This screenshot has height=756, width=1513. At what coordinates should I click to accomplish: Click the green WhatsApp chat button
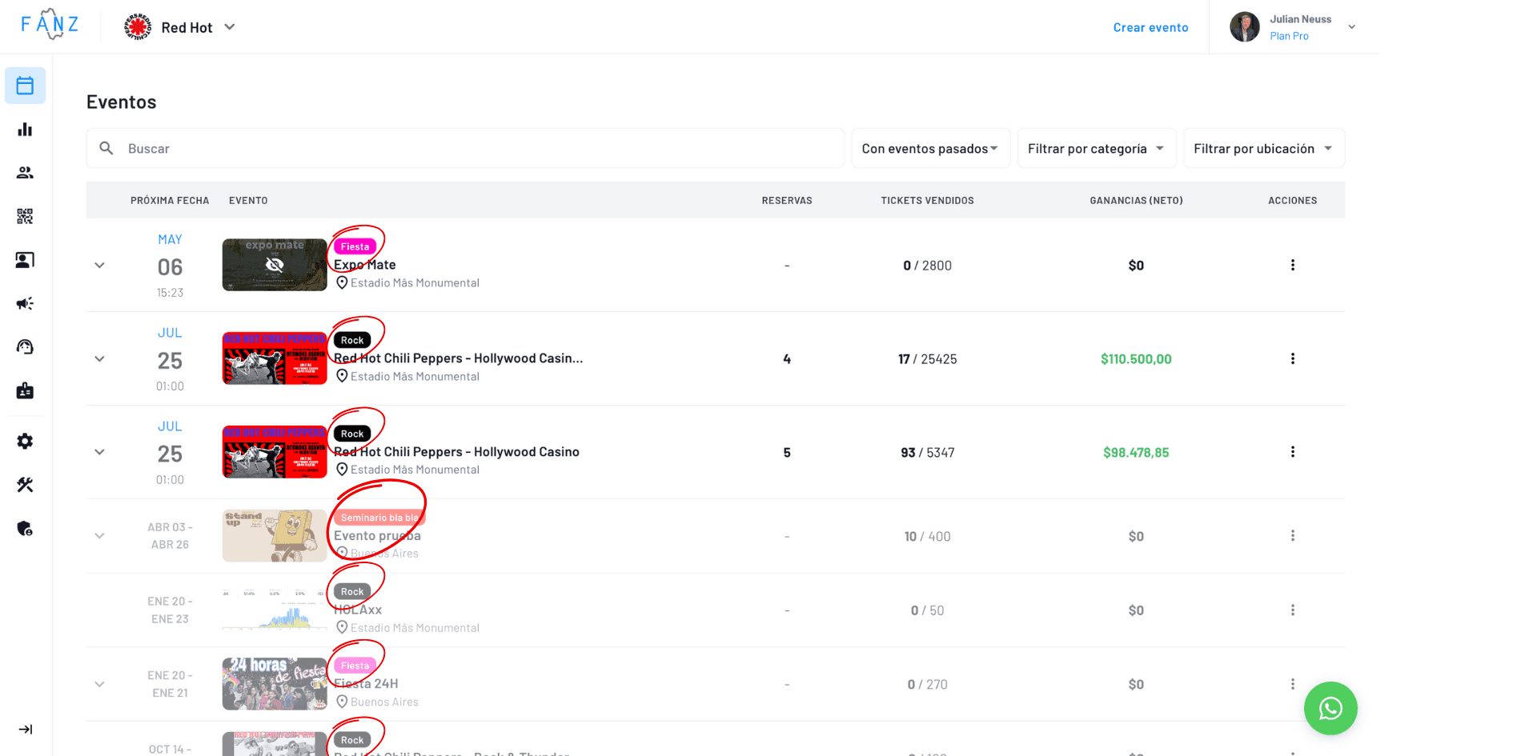point(1330,708)
